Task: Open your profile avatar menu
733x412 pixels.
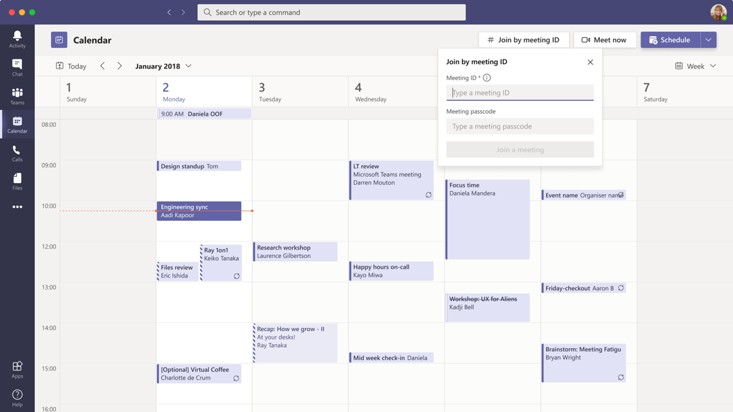Action: click(718, 12)
